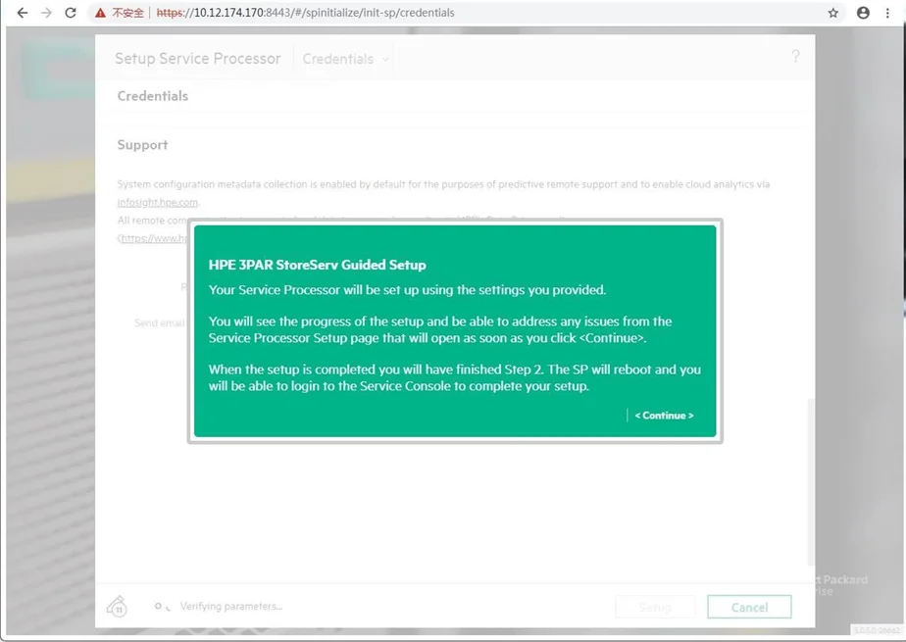Click the Credentials section heading
The height and width of the screenshot is (642, 906).
tap(153, 96)
